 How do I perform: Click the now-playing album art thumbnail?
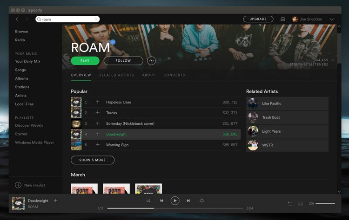pyautogui.click(x=18, y=204)
